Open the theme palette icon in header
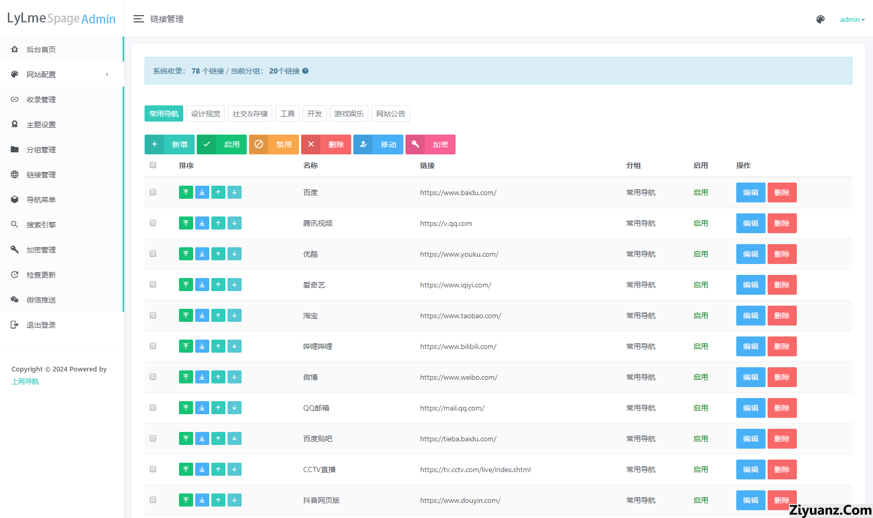The height and width of the screenshot is (518, 873). coord(820,19)
